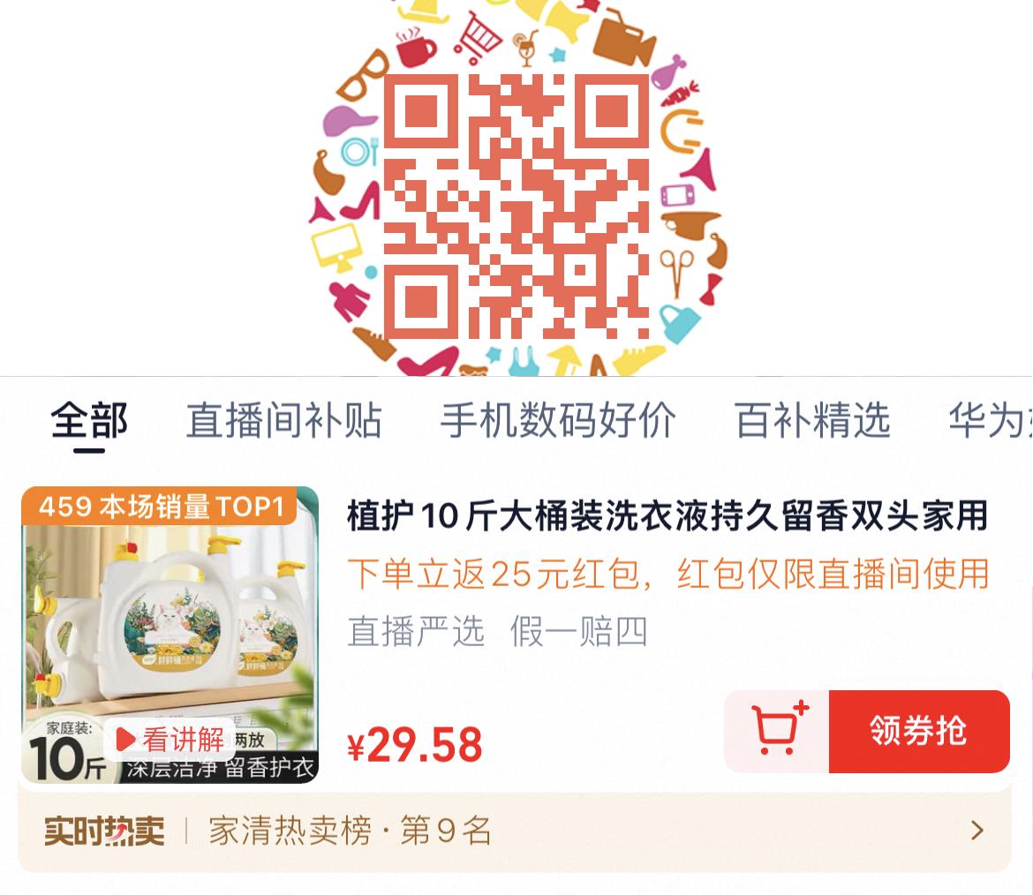Click the 实时热卖 badge logo

[104, 831]
